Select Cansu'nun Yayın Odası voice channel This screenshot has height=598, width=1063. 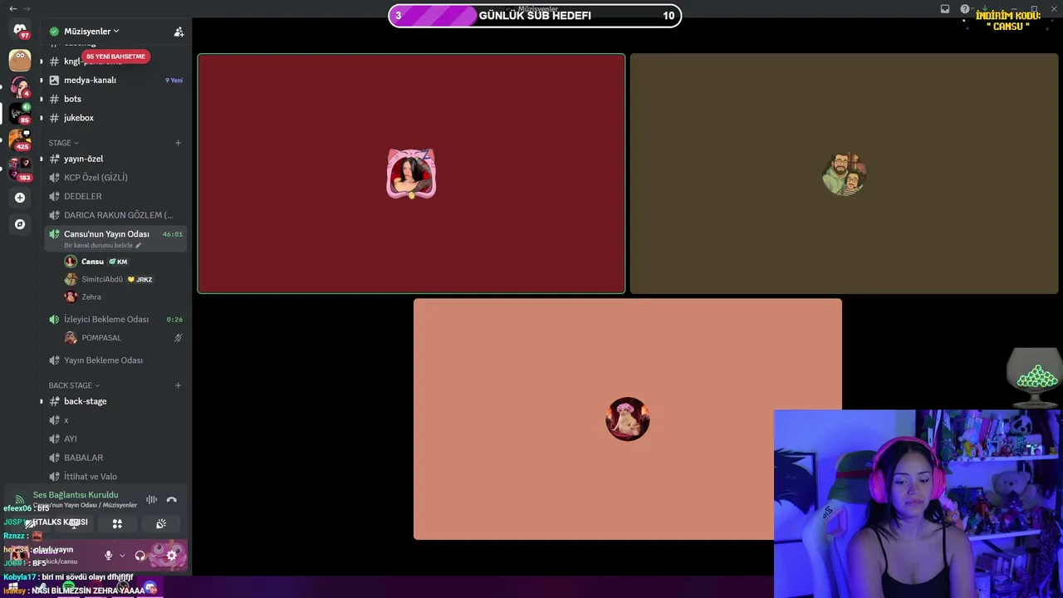tap(115, 238)
